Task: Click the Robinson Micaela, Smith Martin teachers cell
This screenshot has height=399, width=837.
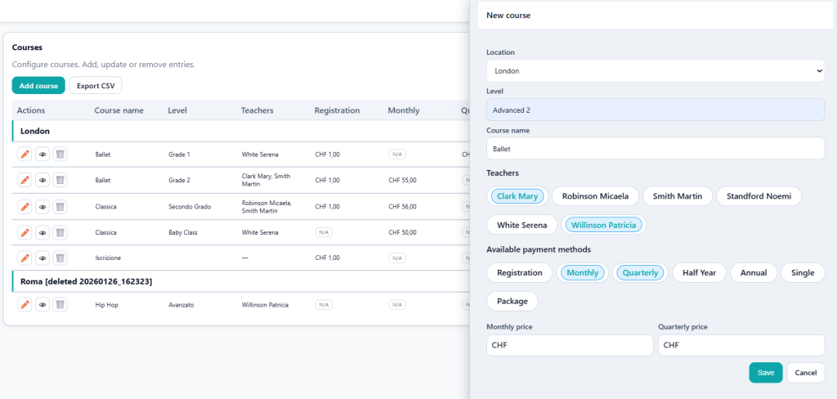Action: tap(267, 206)
